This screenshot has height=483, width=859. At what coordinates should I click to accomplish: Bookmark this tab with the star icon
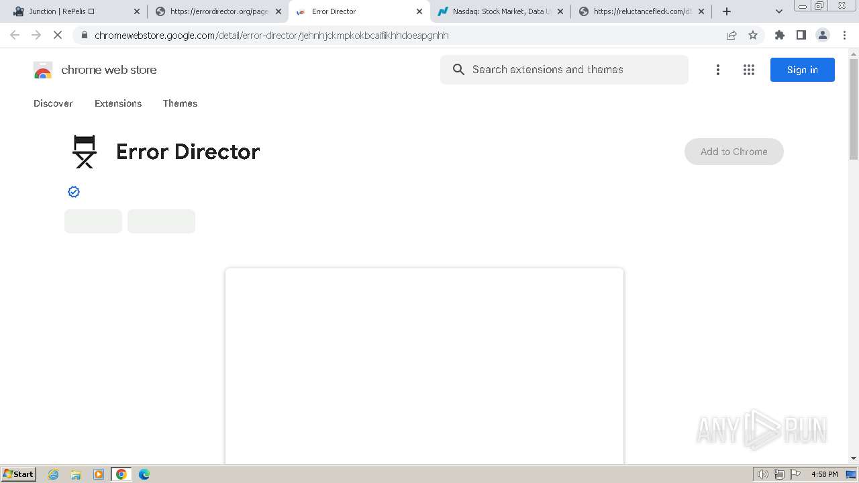click(x=753, y=35)
